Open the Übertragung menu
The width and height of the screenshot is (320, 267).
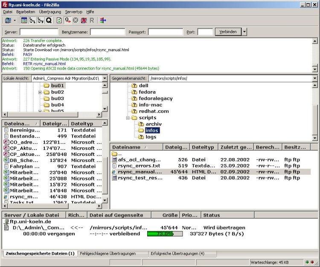click(50, 12)
